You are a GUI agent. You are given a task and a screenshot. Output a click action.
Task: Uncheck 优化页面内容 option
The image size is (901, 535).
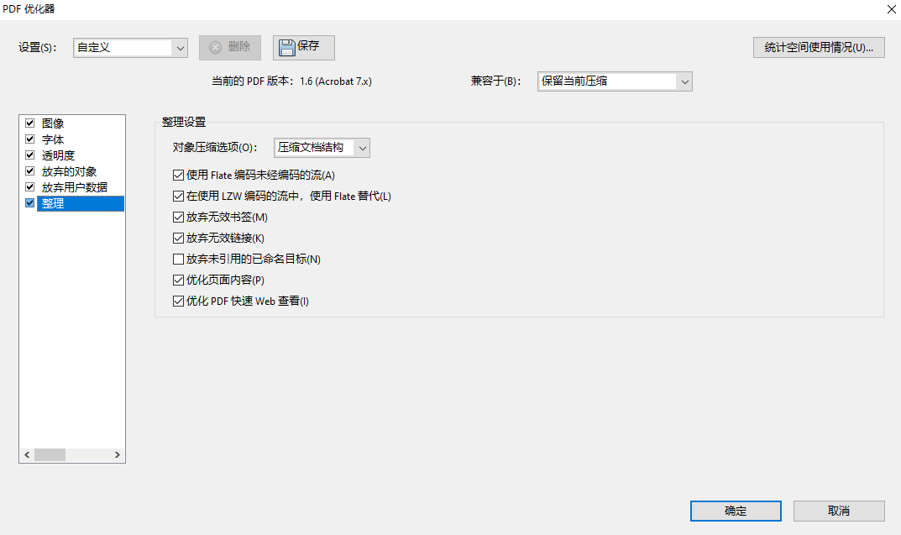[179, 280]
